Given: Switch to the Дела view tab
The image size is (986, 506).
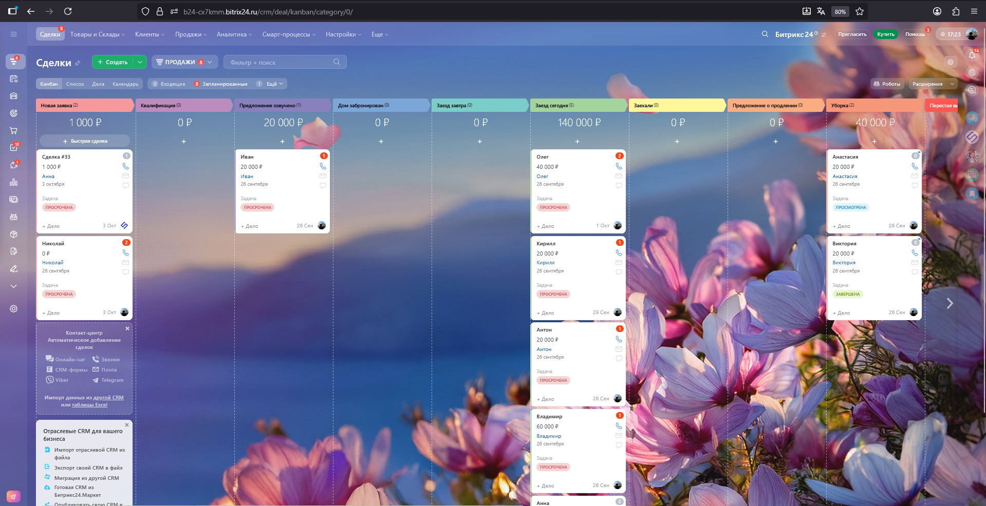Looking at the screenshot, I should [x=98, y=84].
